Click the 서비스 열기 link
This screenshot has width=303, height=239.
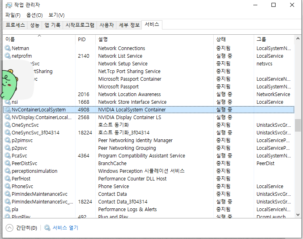click(65, 228)
